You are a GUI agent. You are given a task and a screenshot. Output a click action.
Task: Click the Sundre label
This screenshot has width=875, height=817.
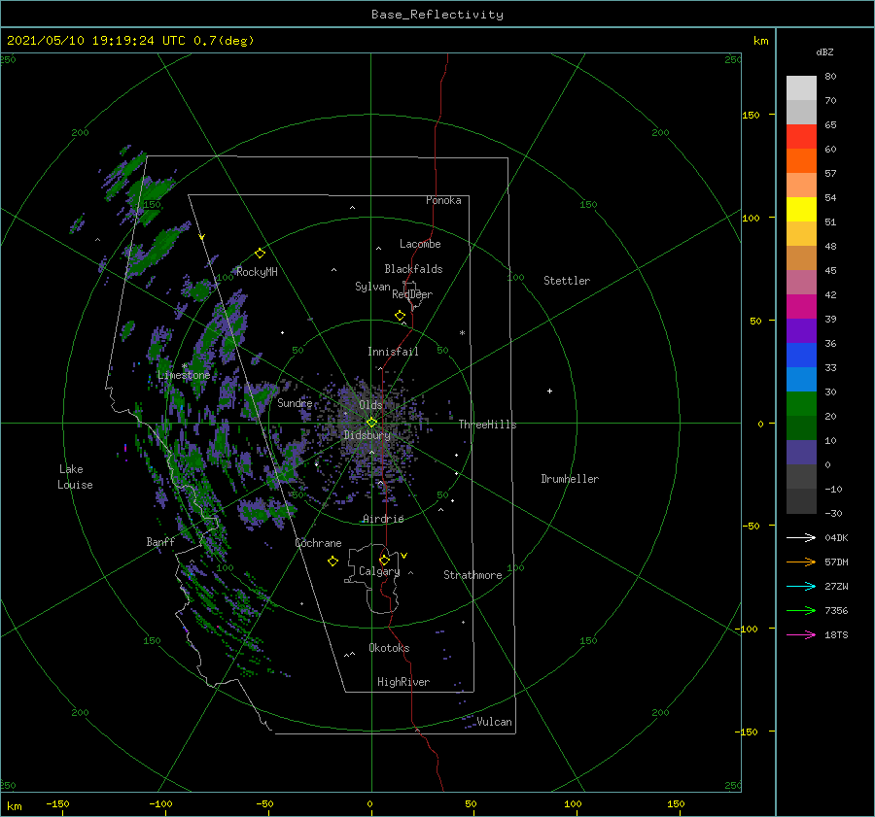[x=295, y=402]
